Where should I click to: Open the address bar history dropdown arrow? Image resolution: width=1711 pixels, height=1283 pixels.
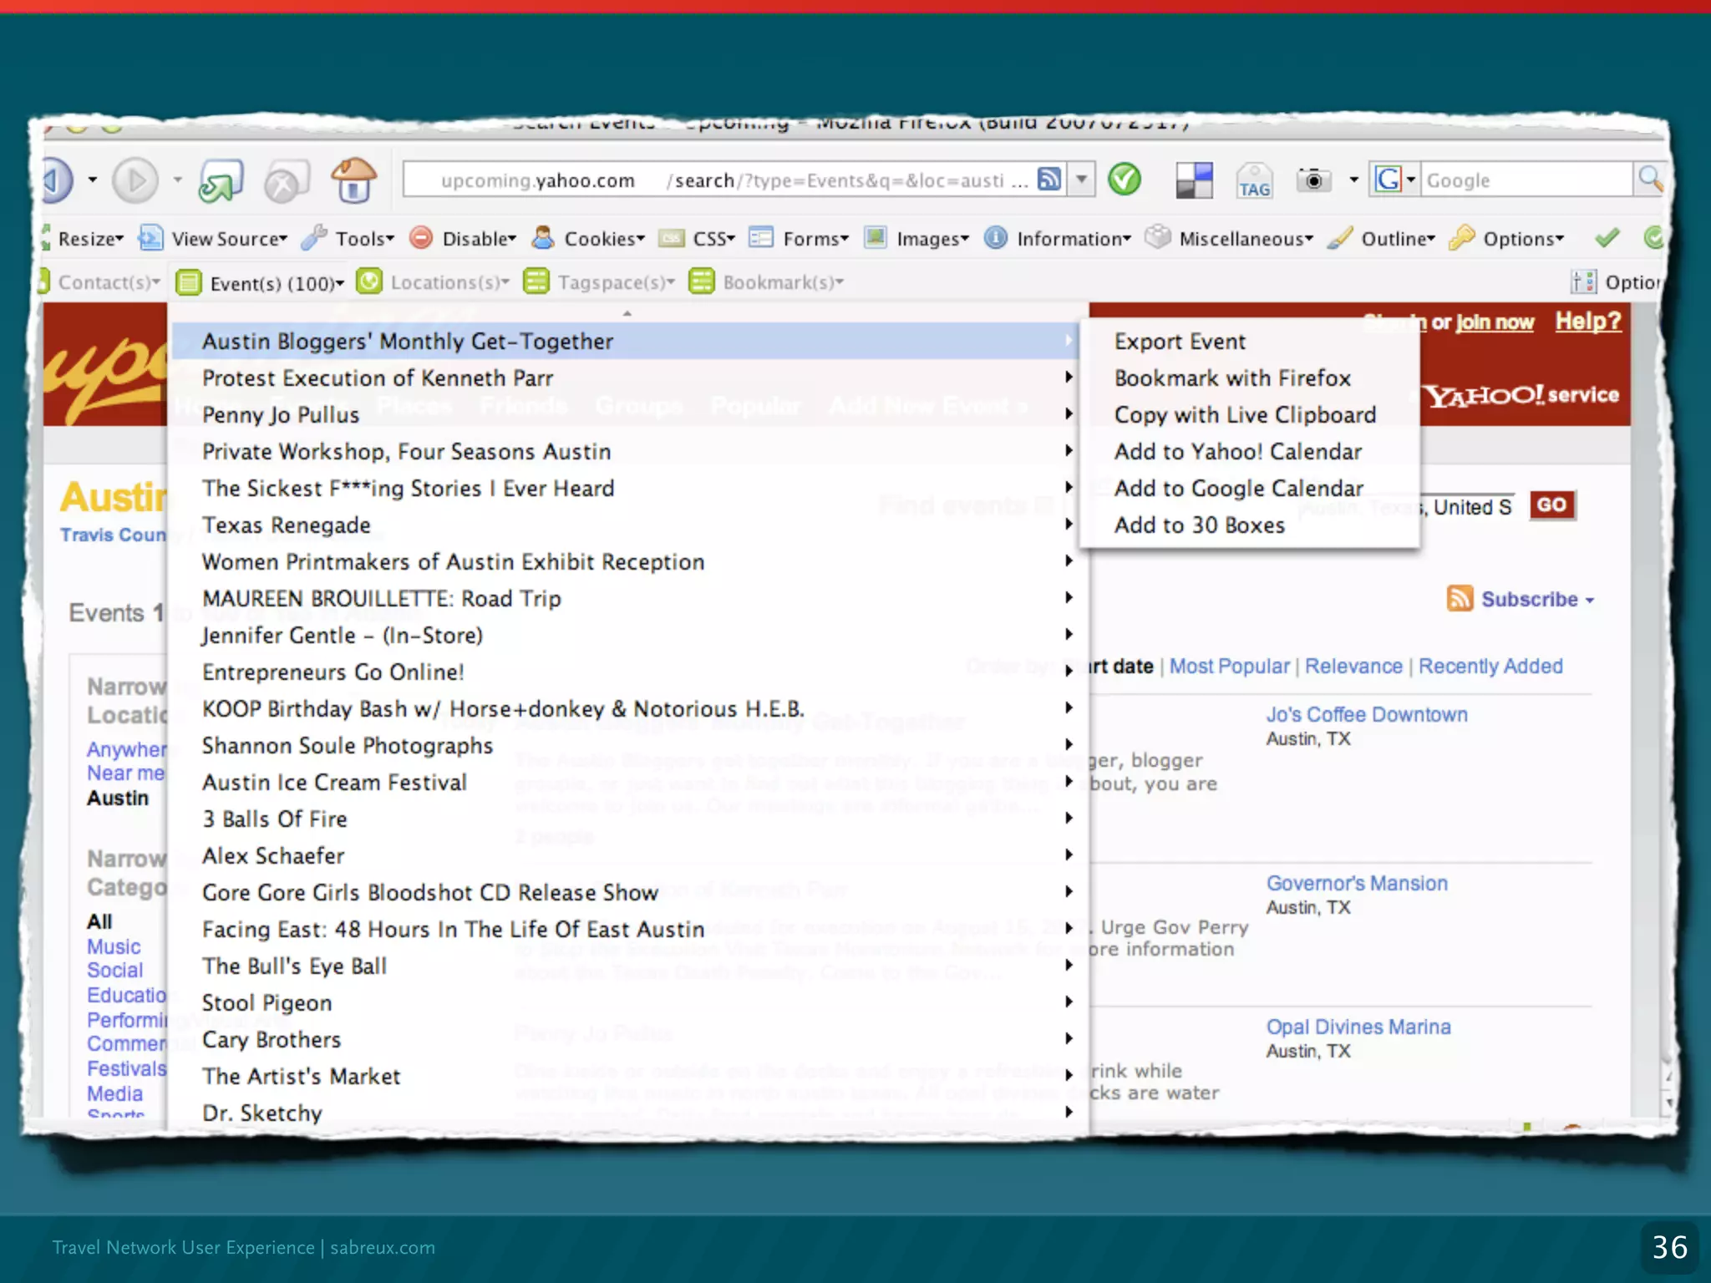tap(1082, 179)
